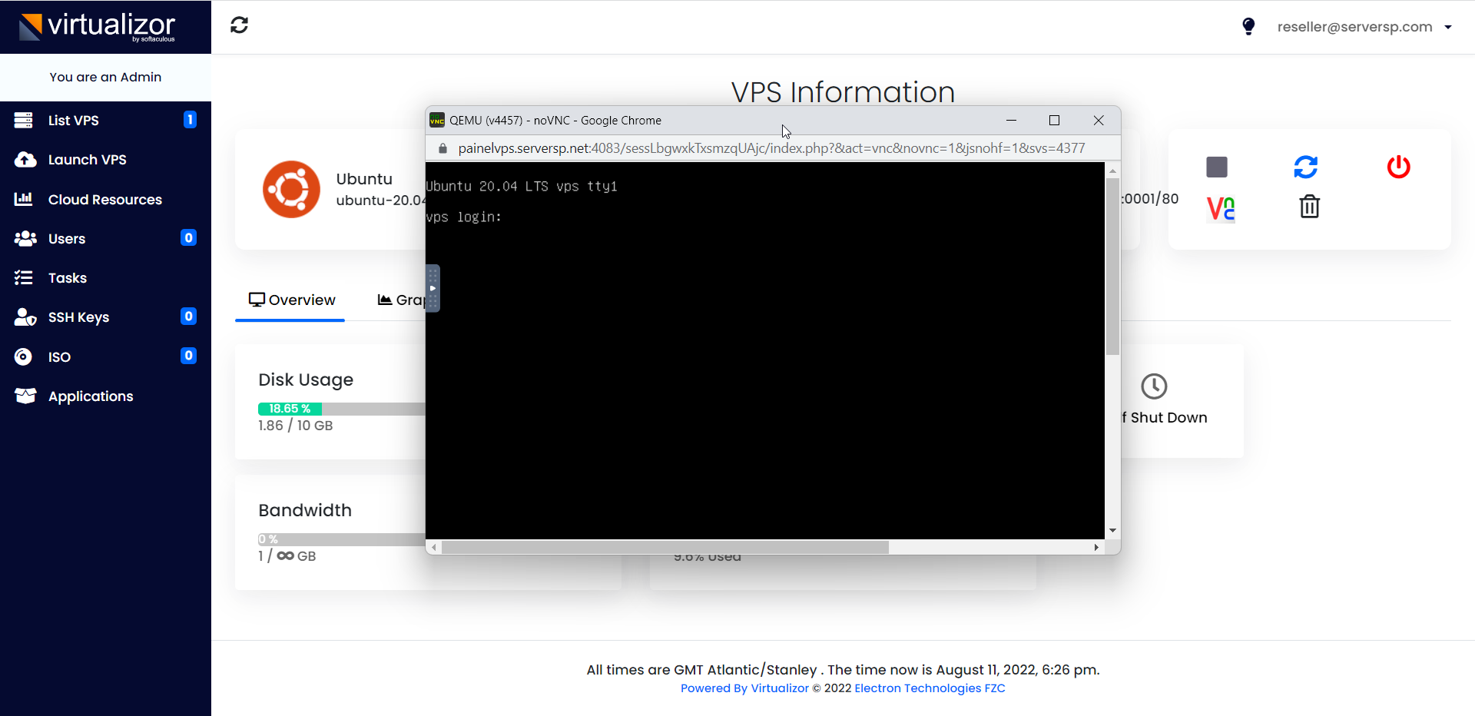Click the 'You are an Admin' text
Viewport: 1475px width, 716px height.
pos(105,77)
